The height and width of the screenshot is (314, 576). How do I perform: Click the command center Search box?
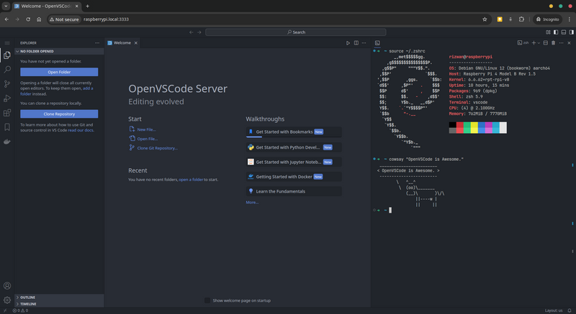(x=296, y=32)
